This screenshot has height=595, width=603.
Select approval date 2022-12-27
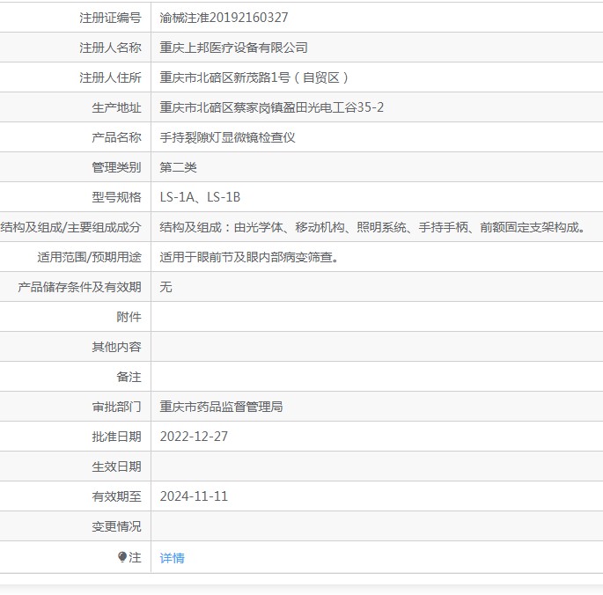coord(194,437)
